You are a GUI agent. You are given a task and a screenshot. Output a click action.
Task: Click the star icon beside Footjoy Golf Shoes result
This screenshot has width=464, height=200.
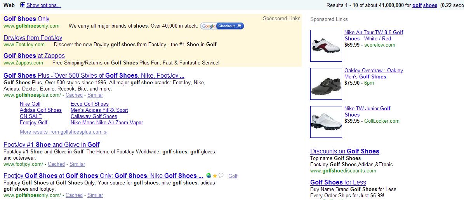click(215, 176)
